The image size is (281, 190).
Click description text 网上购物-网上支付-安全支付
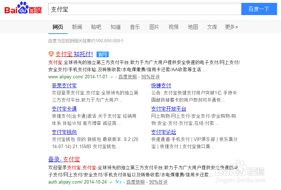193,120
